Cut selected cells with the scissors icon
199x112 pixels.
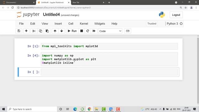click(x=34, y=31)
